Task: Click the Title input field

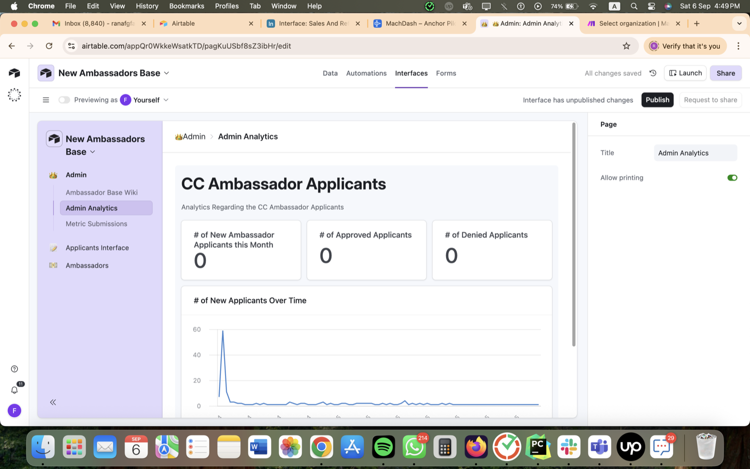Action: [x=695, y=153]
